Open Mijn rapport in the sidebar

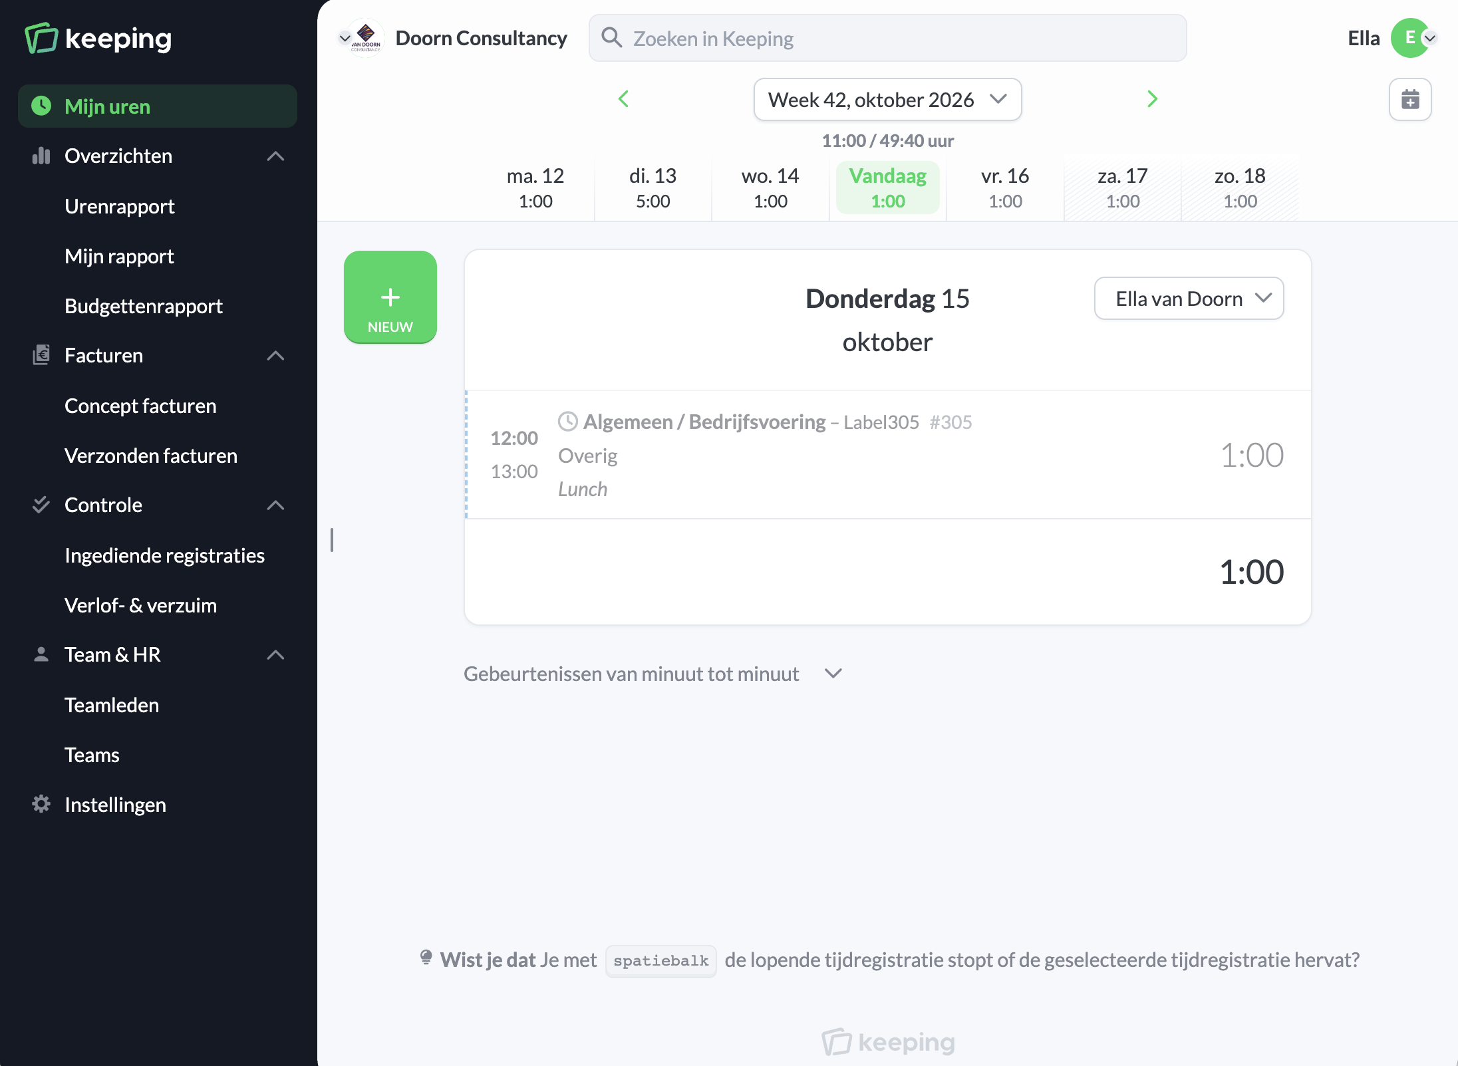coord(119,256)
